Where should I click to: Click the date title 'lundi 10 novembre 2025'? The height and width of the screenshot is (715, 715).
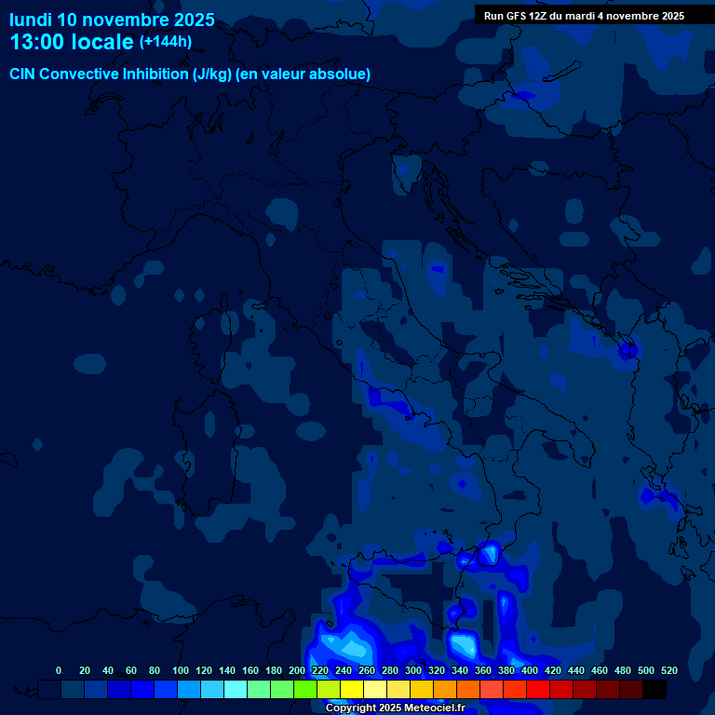[x=112, y=20]
